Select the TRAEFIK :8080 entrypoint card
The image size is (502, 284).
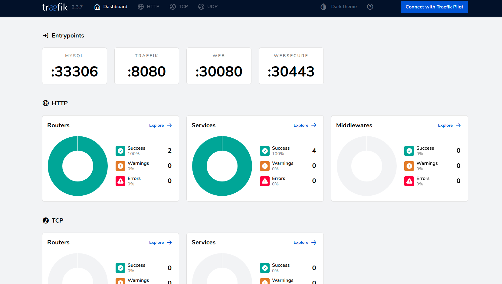(x=147, y=66)
